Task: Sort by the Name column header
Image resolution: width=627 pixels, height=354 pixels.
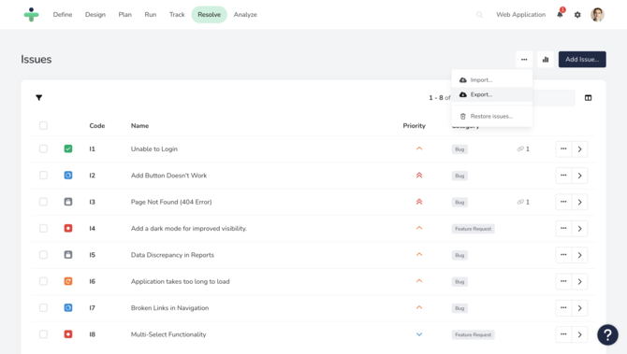Action: tap(139, 126)
